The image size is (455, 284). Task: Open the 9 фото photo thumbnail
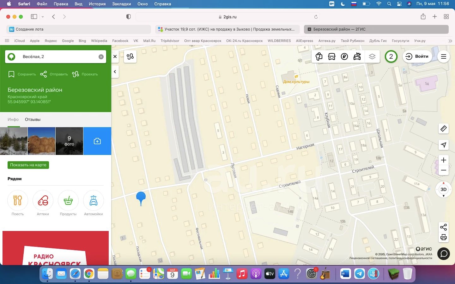tap(69, 141)
